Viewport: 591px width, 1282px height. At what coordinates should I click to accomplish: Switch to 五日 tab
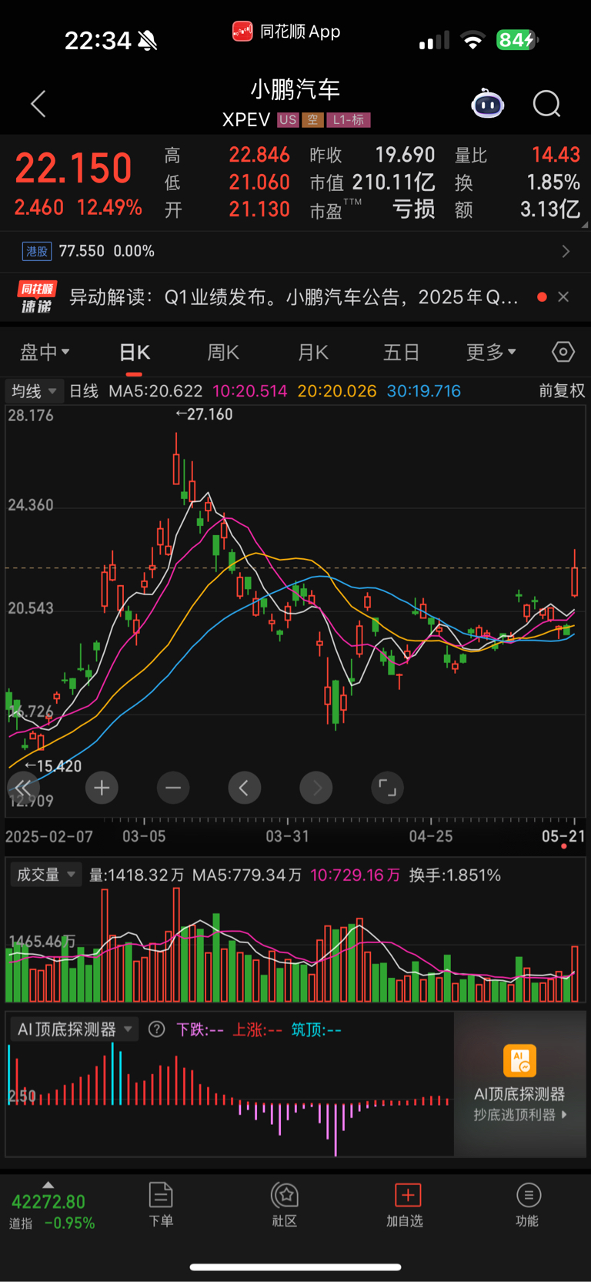pyautogui.click(x=402, y=352)
